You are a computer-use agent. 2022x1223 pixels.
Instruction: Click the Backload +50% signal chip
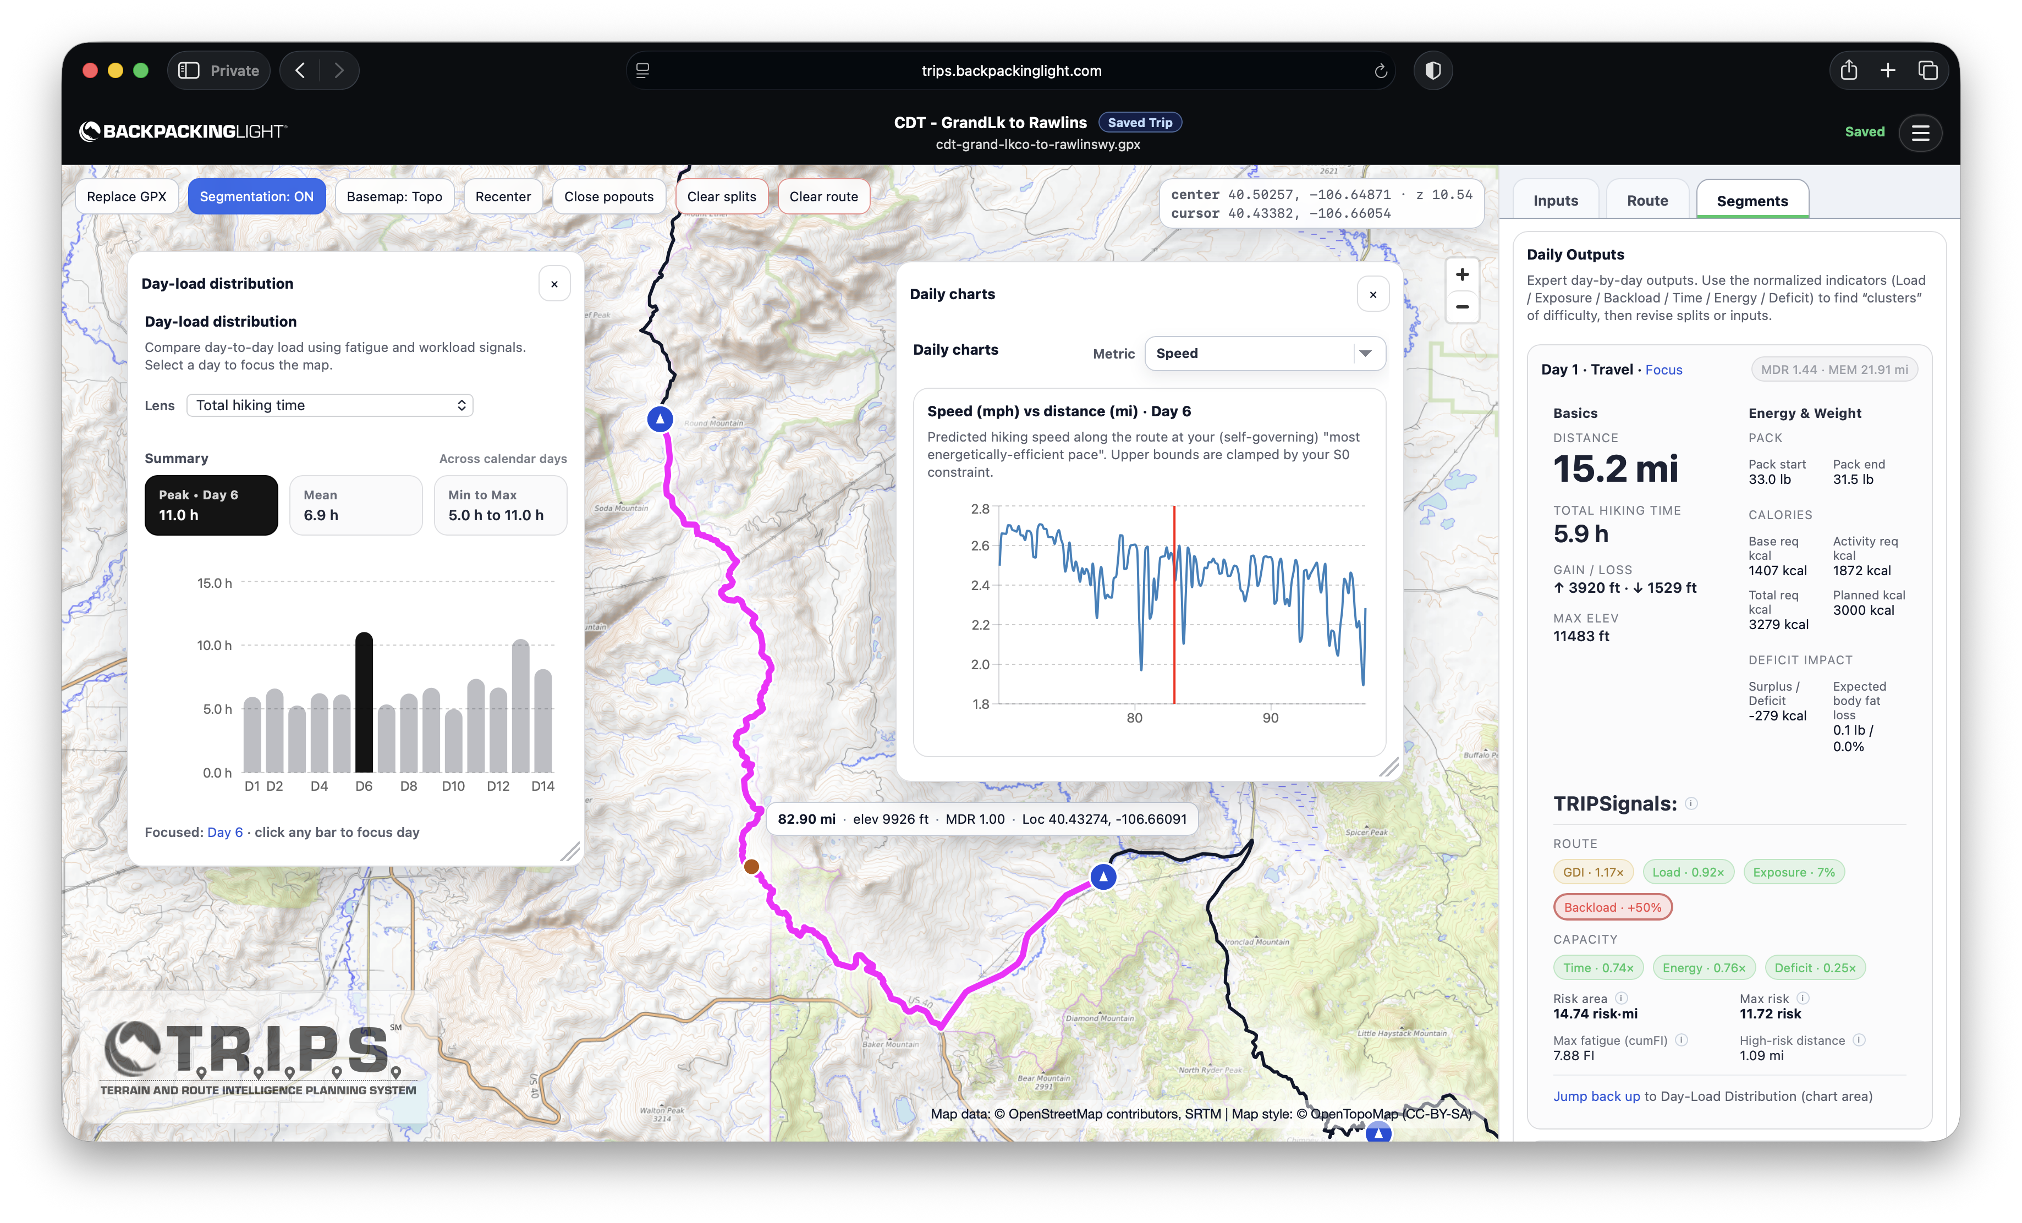(1613, 907)
